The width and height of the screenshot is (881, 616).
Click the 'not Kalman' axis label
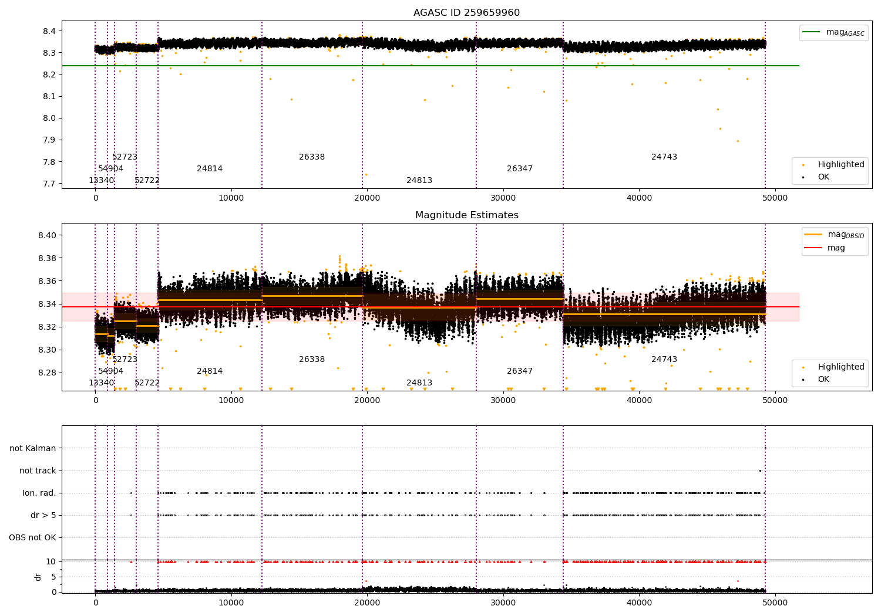(x=33, y=449)
